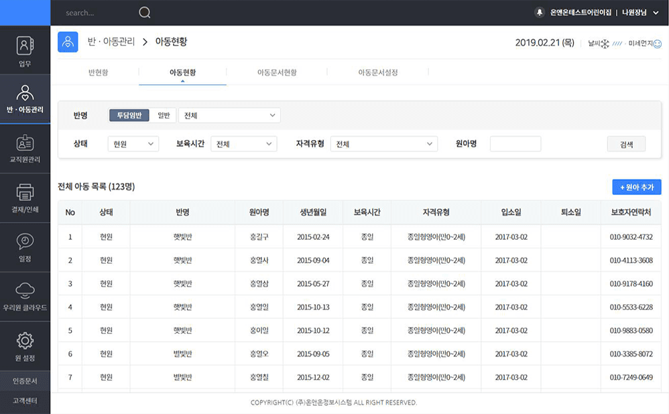Screen dimensions: 669x414
Task: Click the 검색 button
Action: 626,144
